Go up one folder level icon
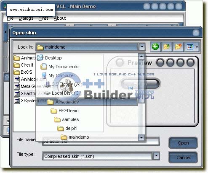208x173 pixels. [167, 47]
